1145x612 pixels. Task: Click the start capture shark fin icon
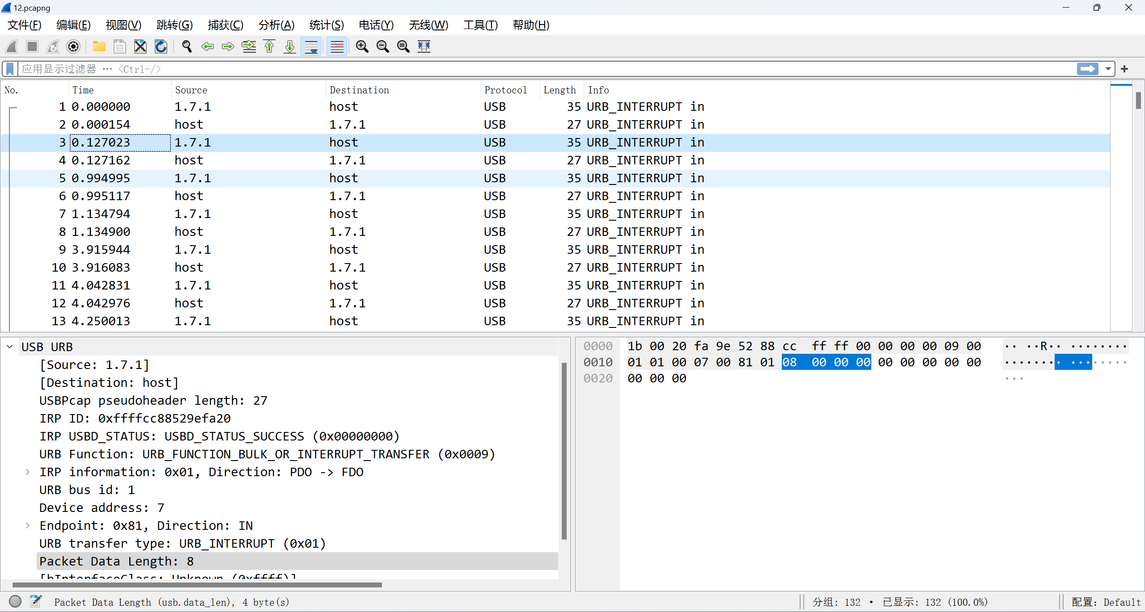coord(12,46)
